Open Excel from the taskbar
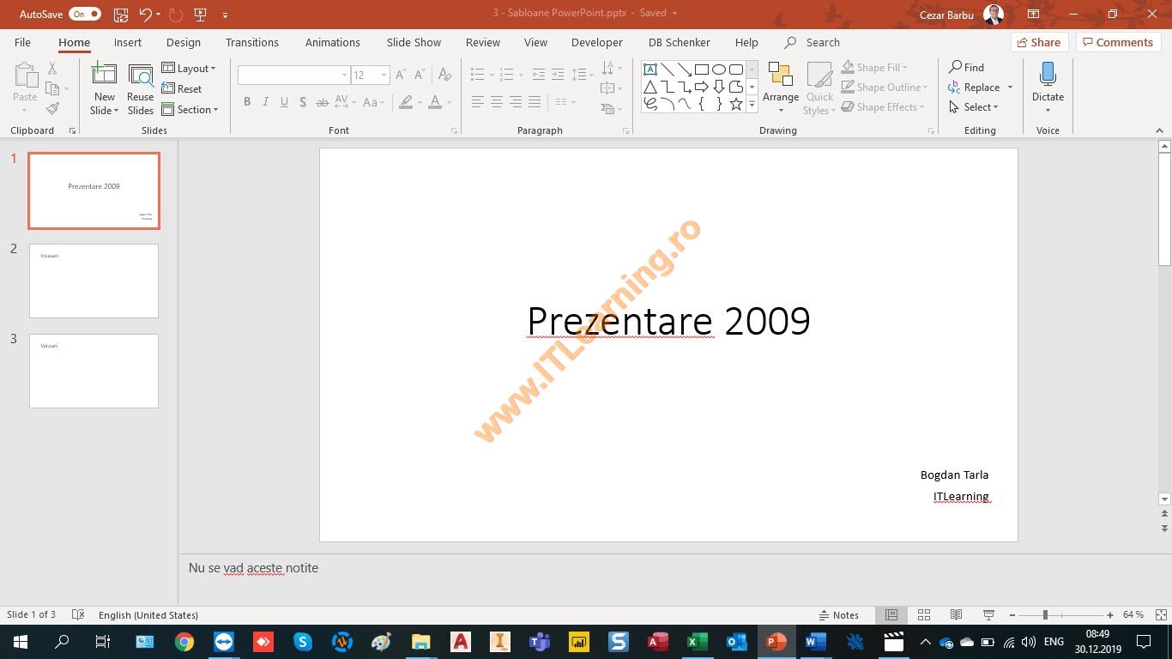The image size is (1172, 659). pyautogui.click(x=698, y=642)
